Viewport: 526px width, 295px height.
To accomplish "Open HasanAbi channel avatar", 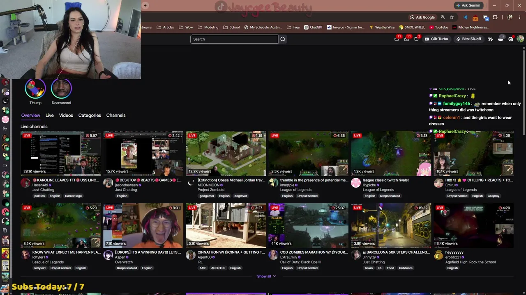I will (x=25, y=183).
